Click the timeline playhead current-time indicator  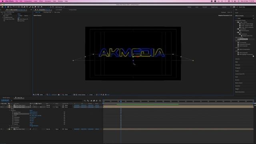121,101
